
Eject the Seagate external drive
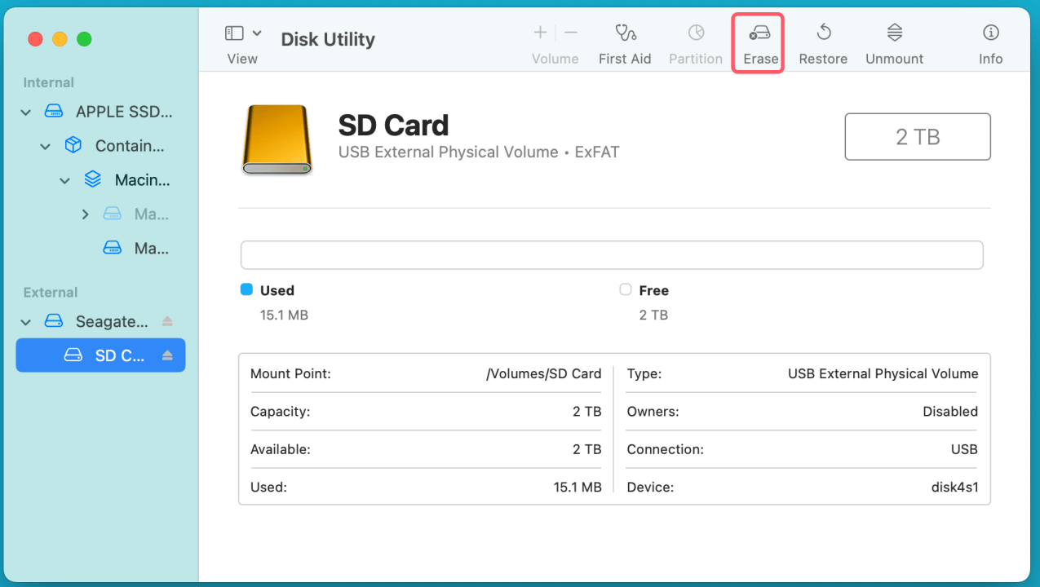pos(168,321)
